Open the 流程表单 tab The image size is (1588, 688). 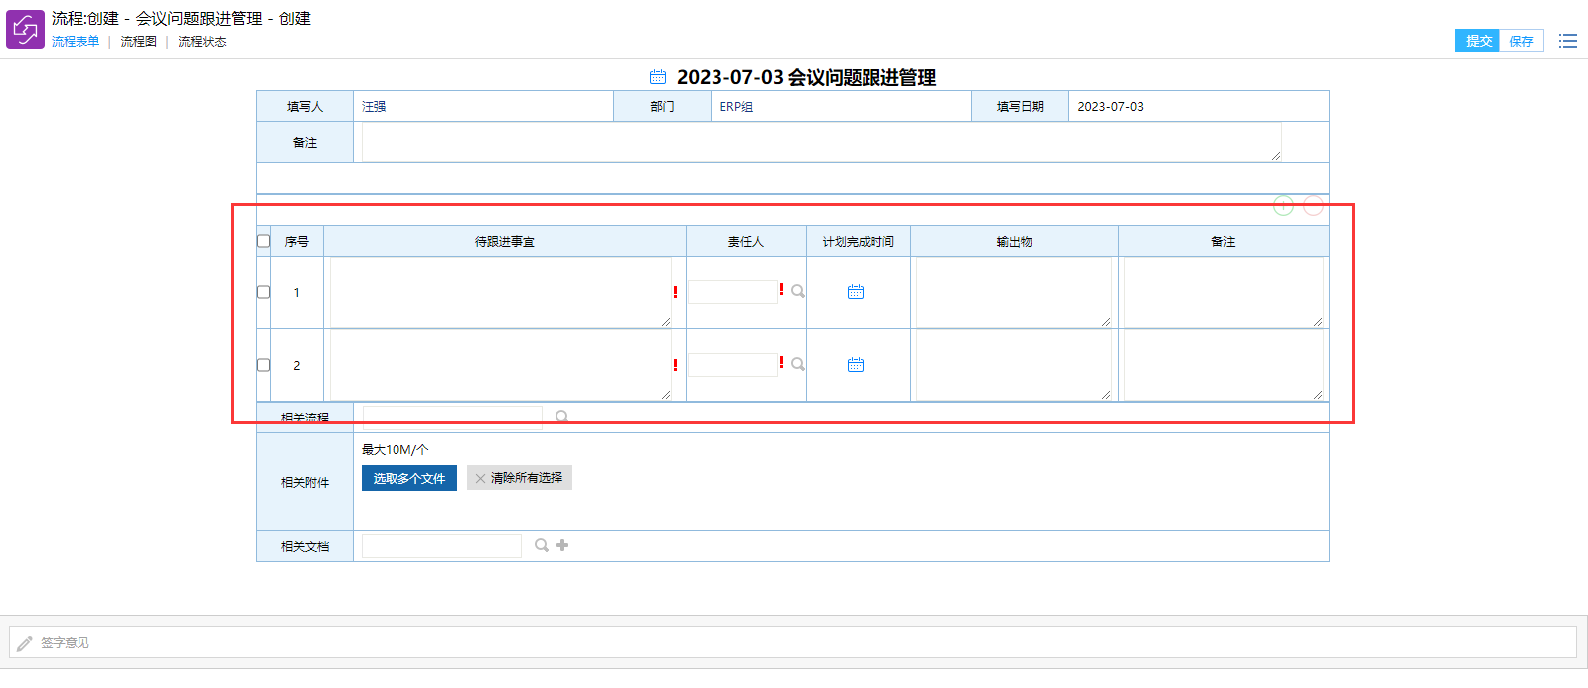coord(76,42)
